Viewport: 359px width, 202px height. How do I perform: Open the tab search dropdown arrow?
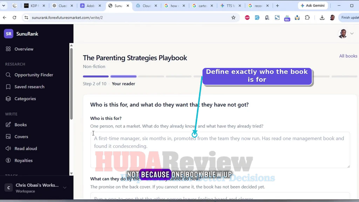point(4,6)
